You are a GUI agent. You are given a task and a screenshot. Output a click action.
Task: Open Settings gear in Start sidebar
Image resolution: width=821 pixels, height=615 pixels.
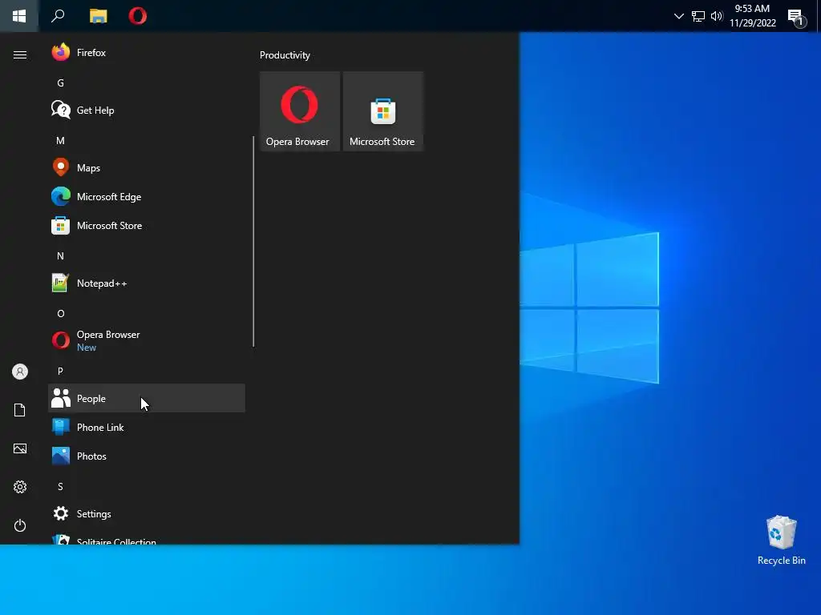click(x=20, y=487)
